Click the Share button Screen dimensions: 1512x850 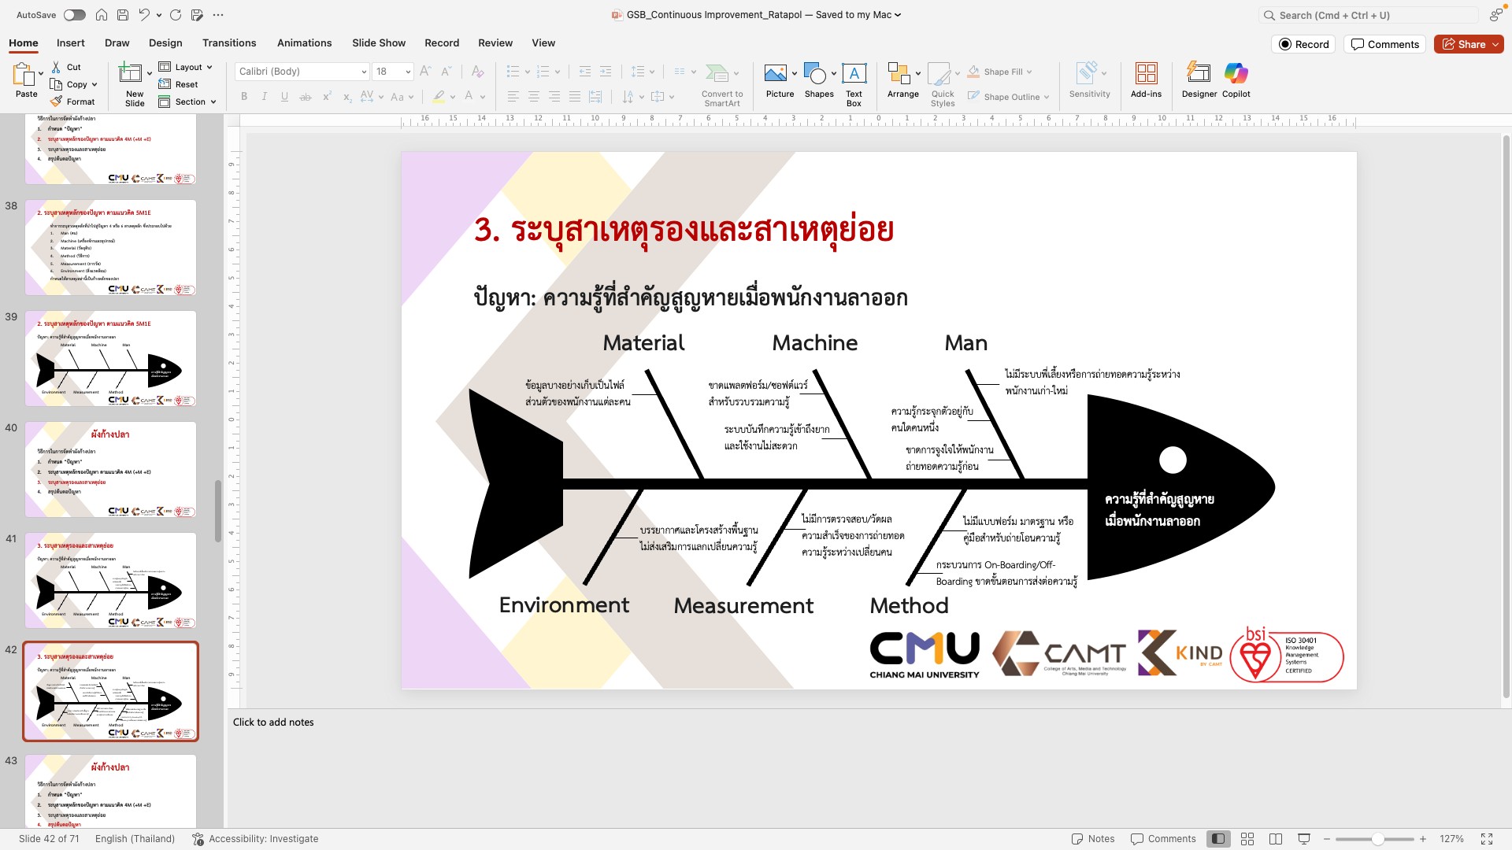coord(1464,45)
